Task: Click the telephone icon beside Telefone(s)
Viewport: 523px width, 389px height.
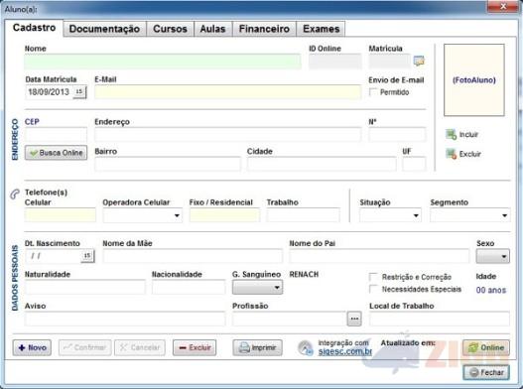Action: 14,194
